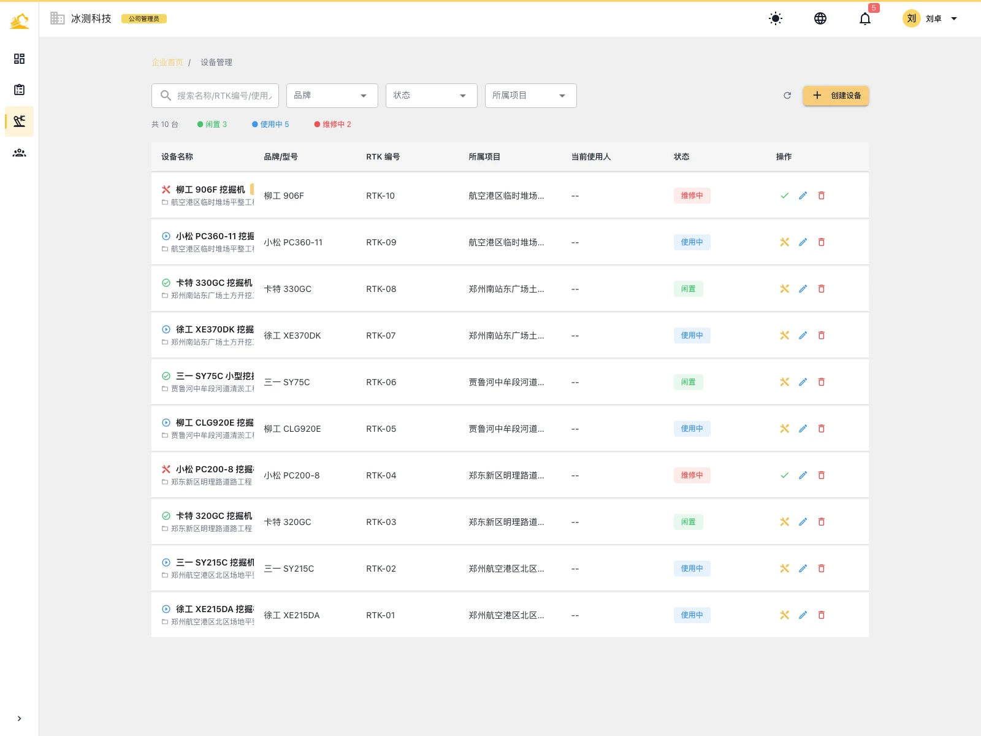Filter by 维修中 2 status chip
Viewport: 981px width, 736px height.
333,125
